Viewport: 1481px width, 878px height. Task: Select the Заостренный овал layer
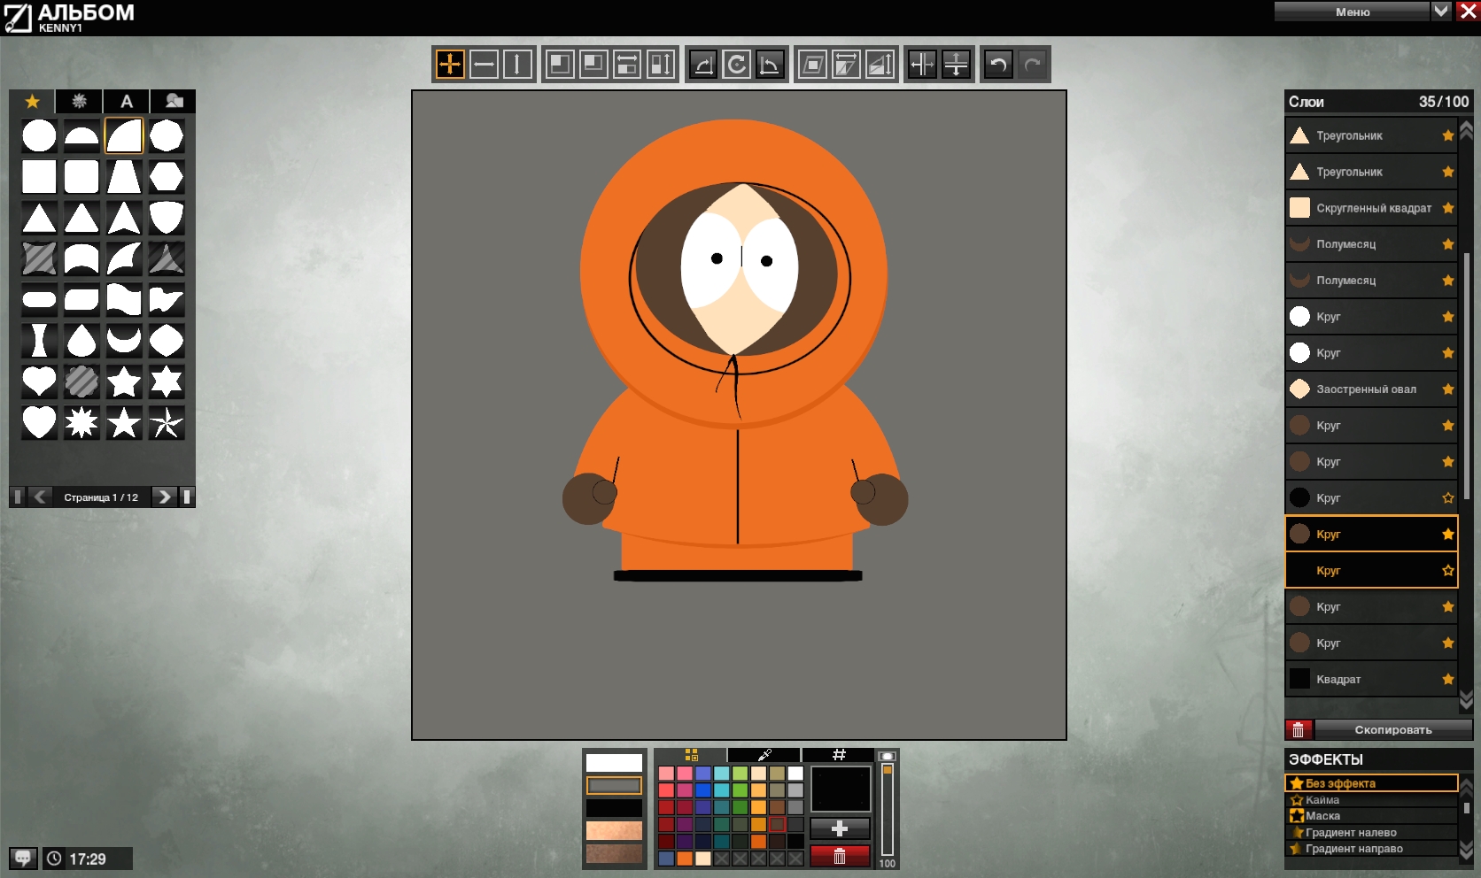point(1371,389)
